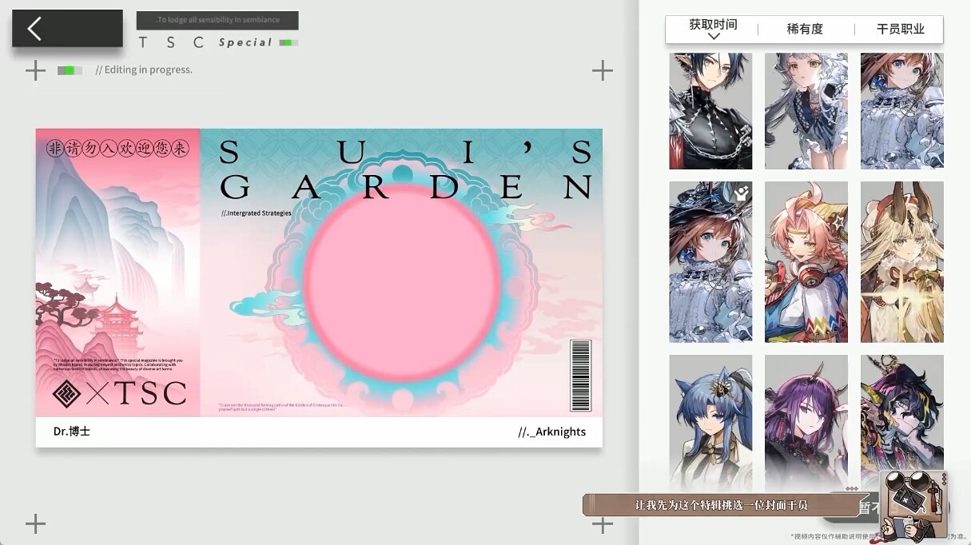Click the green indicator next to Special
Image resolution: width=971 pixels, height=545 pixels.
click(x=289, y=42)
